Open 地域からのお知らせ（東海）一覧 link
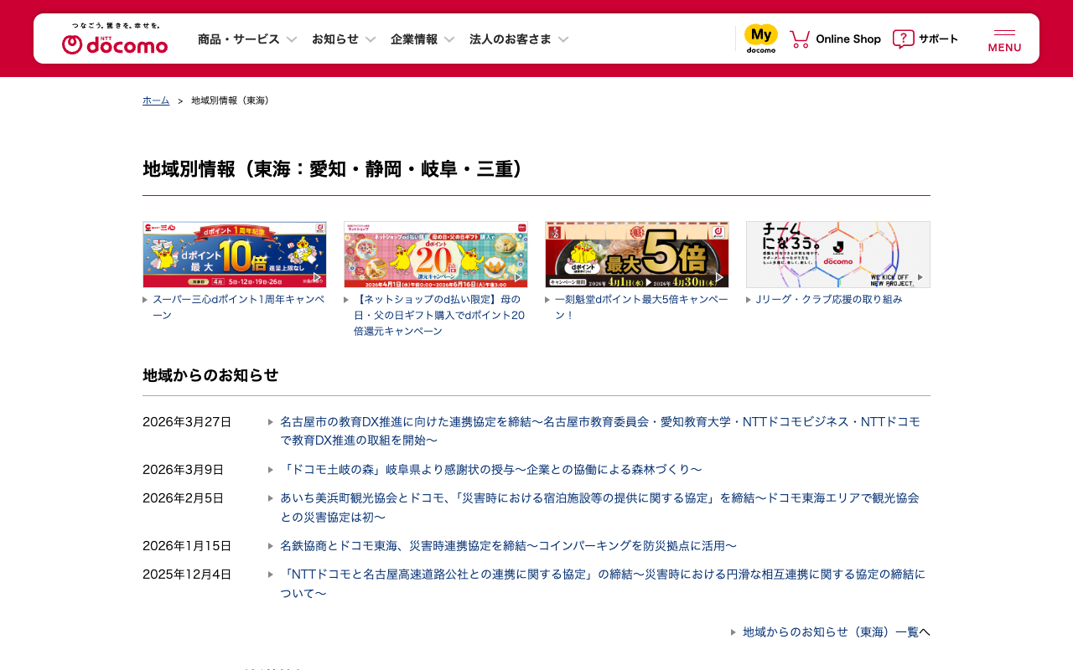Viewport: 1073px width, 670px height. (x=831, y=632)
